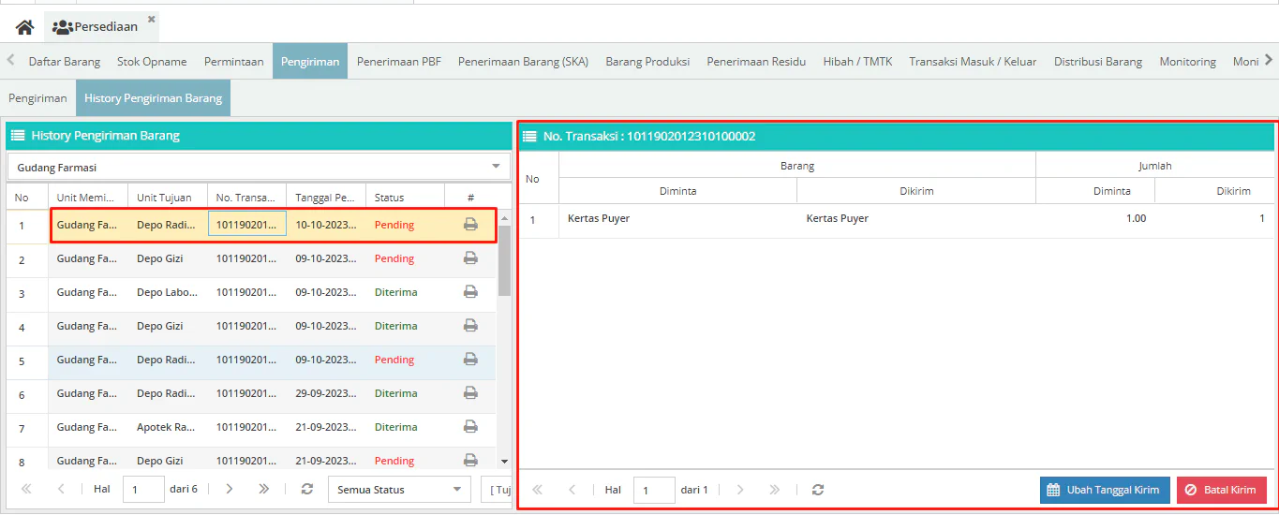Open the Tuj filter dropdown
The width and height of the screenshot is (1279, 515).
click(x=496, y=489)
